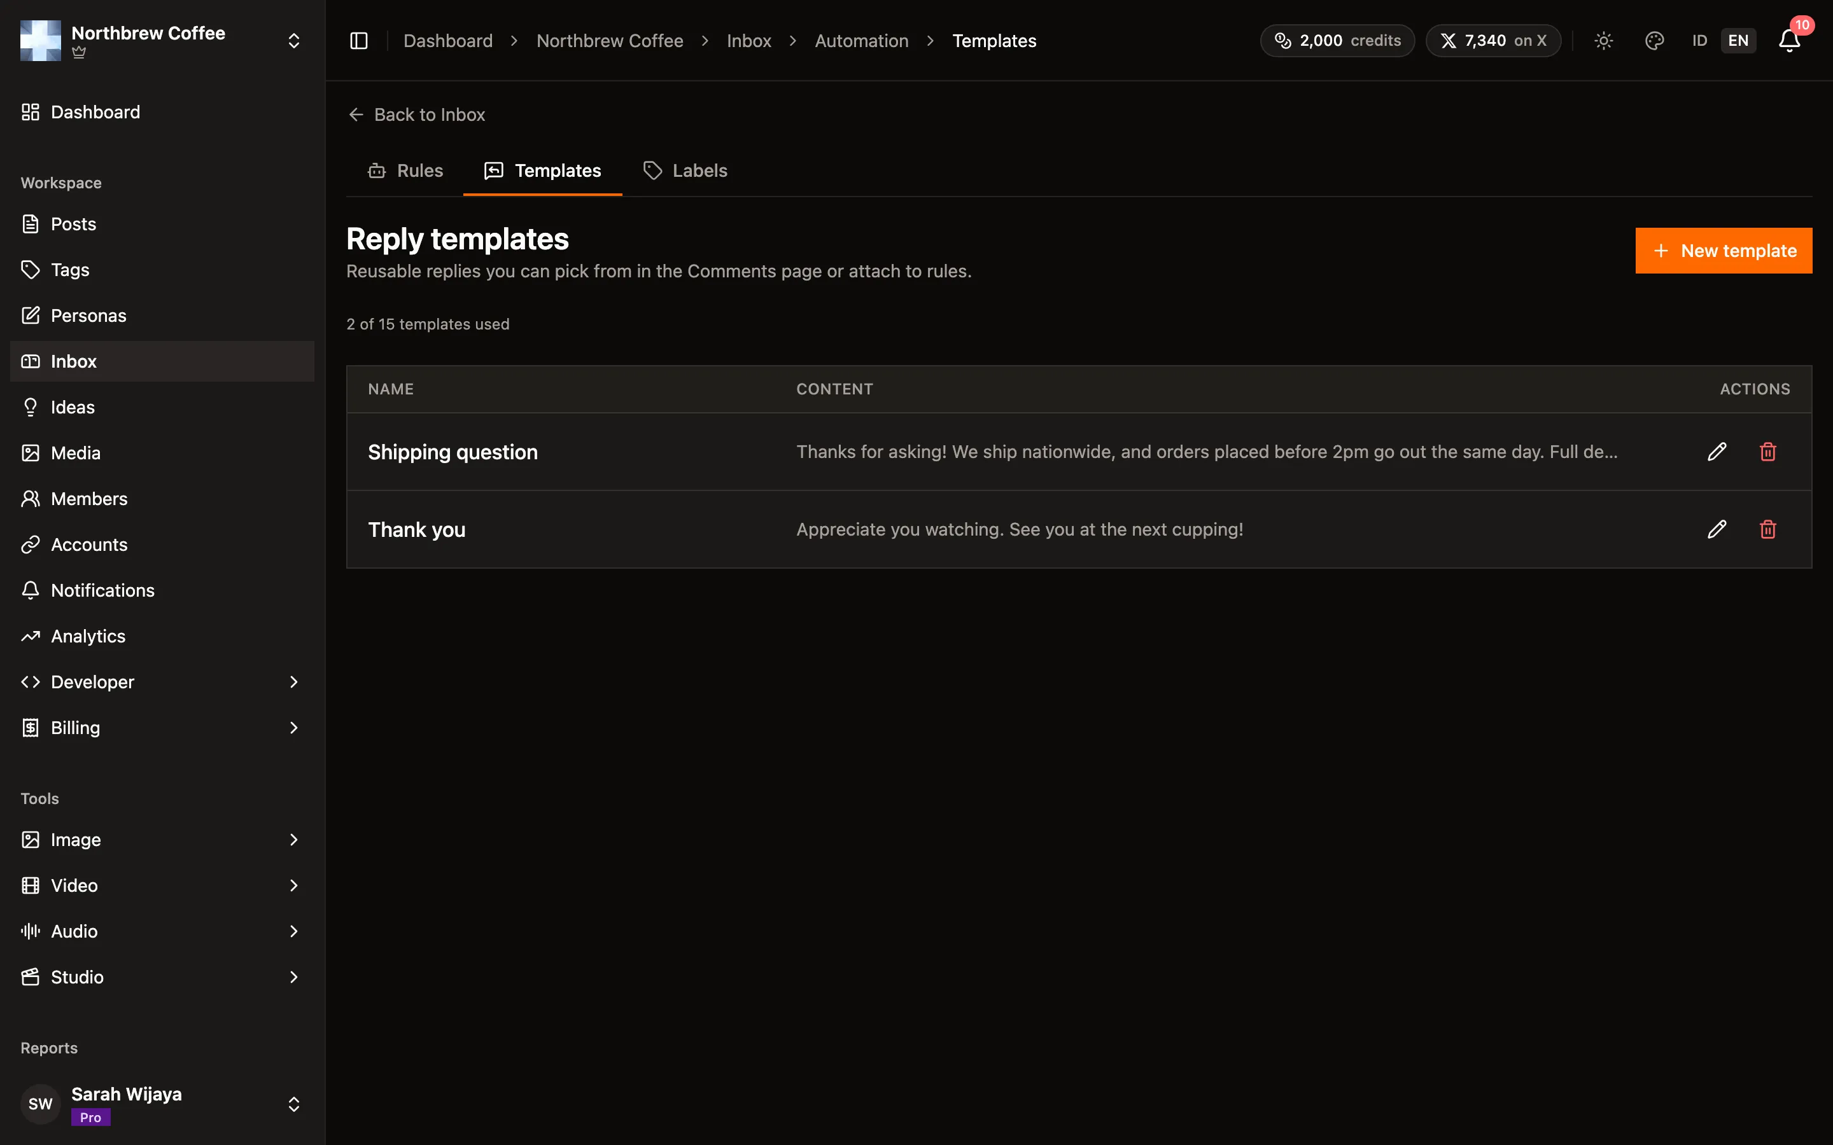Click the Shipping question template name
Screen dimensions: 1833x1145
coord(452,452)
